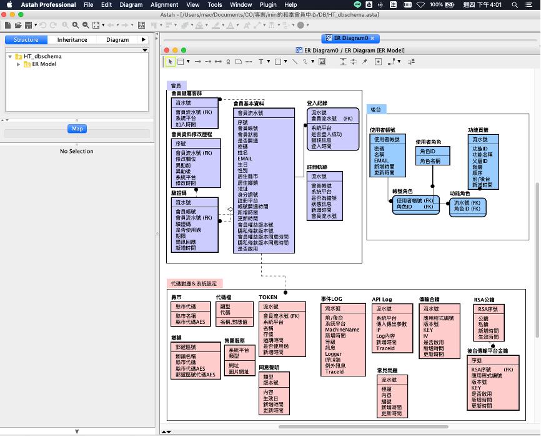Screen dimensions: 541x437
Task: Choose the Select arrow tool
Action: [170, 62]
